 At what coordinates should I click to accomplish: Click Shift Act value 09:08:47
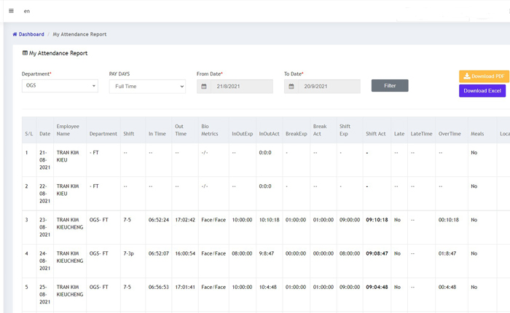click(377, 253)
